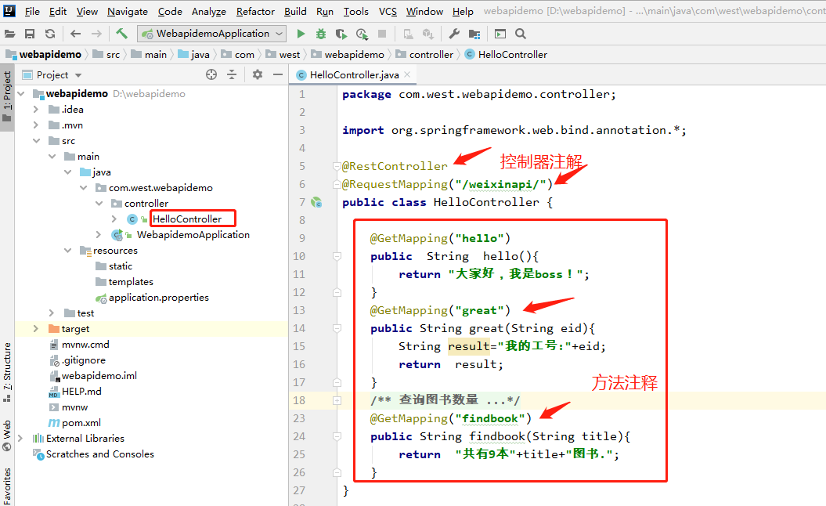This screenshot has height=506, width=826.
Task: Expand the .mvn folder
Action: (36, 125)
